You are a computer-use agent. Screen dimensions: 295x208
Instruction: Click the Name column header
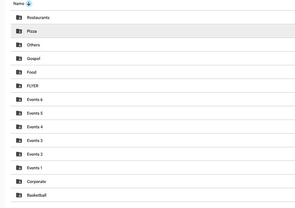click(x=19, y=4)
